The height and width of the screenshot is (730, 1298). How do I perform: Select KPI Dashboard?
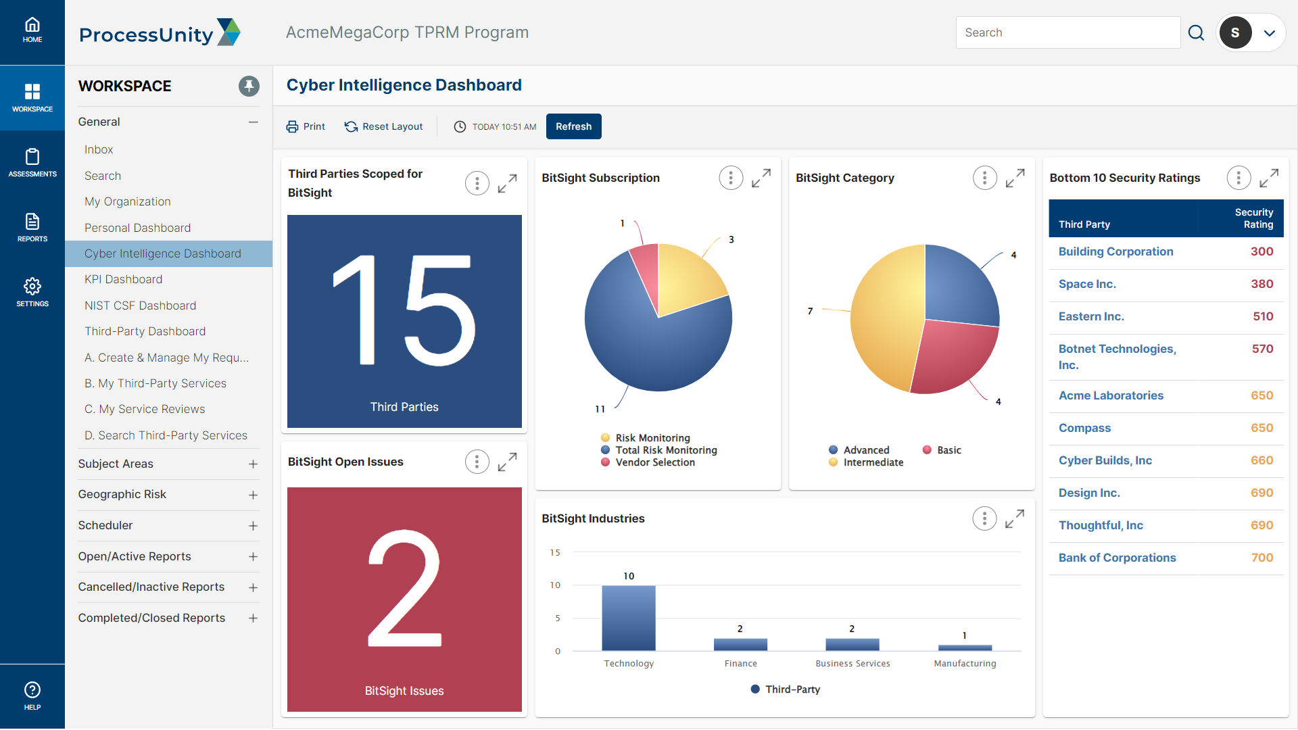[x=124, y=279]
